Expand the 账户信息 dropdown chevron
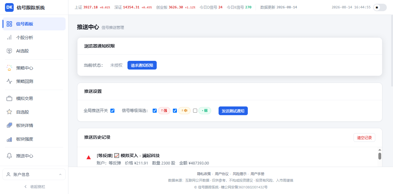Screen dimensions: 393x194 [60, 174]
